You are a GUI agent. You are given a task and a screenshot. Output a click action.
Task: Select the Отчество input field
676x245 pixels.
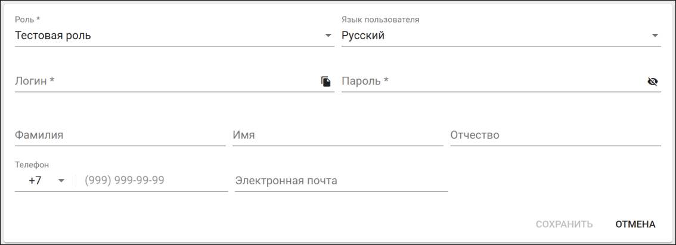tap(555, 135)
